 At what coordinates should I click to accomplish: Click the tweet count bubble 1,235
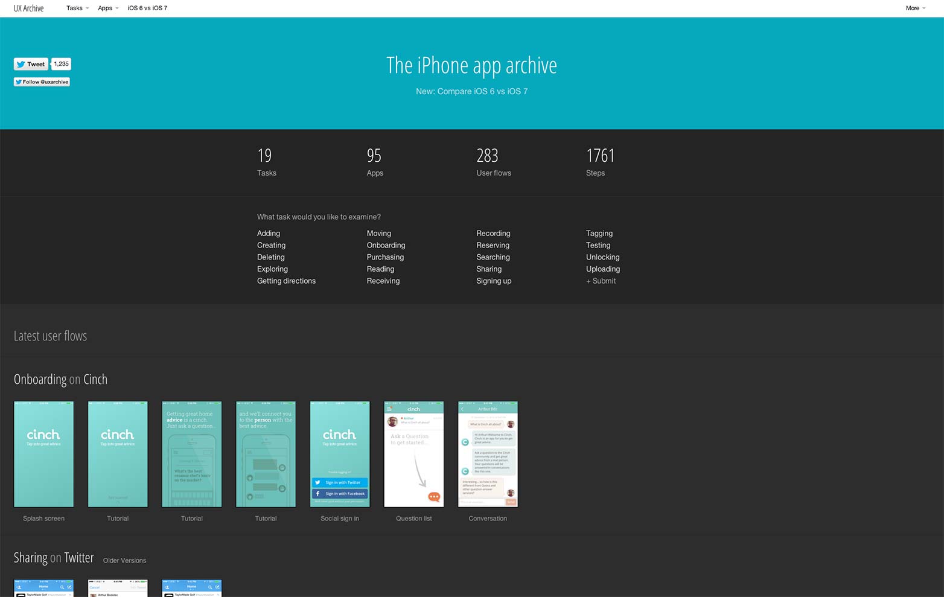(x=61, y=63)
